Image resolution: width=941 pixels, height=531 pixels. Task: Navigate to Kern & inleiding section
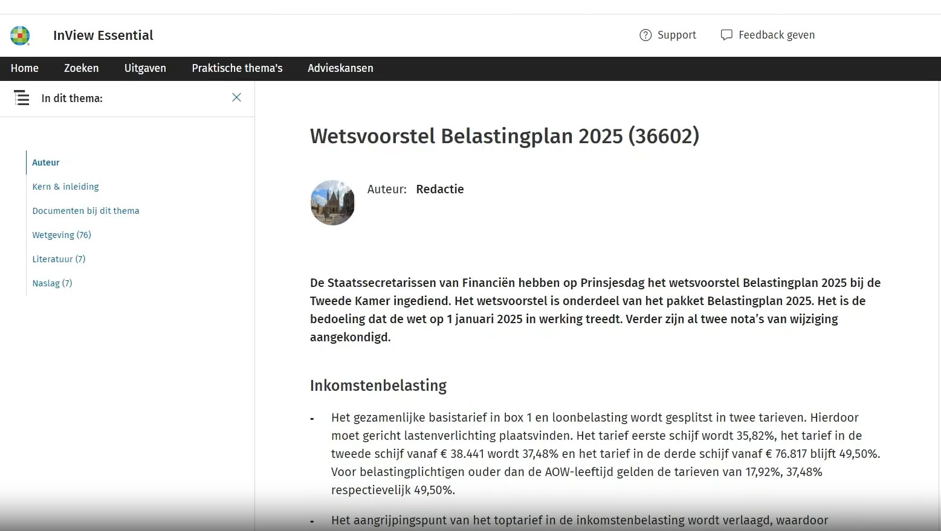65,187
